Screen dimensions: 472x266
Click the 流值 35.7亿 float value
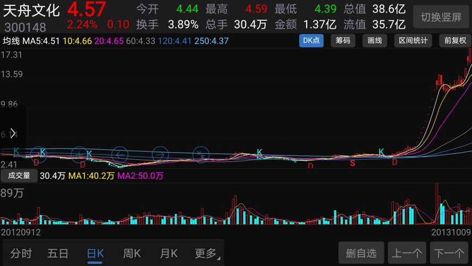389,24
